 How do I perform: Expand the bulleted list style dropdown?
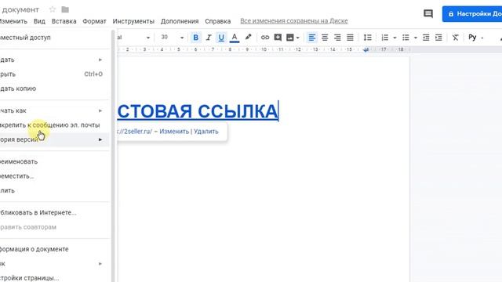pos(416,38)
